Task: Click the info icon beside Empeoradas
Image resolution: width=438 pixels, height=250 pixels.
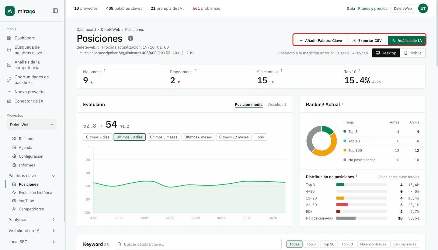Action: (195, 70)
